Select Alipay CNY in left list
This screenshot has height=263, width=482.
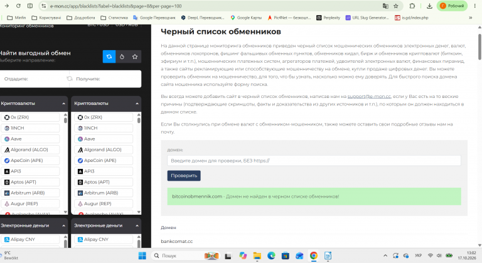[30, 239]
